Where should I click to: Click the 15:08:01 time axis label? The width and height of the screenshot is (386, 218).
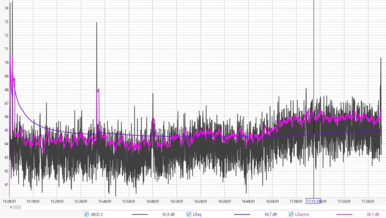[9, 201]
